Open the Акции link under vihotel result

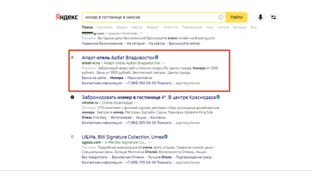[x=141, y=118]
